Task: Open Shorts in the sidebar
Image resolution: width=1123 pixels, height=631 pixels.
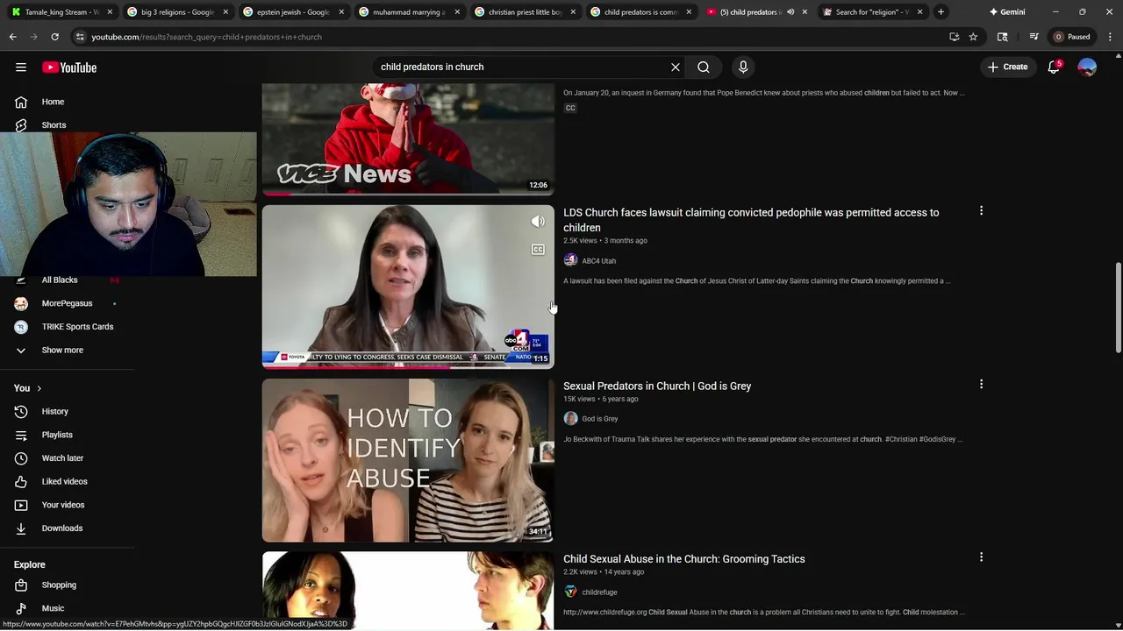Action: pos(53,125)
